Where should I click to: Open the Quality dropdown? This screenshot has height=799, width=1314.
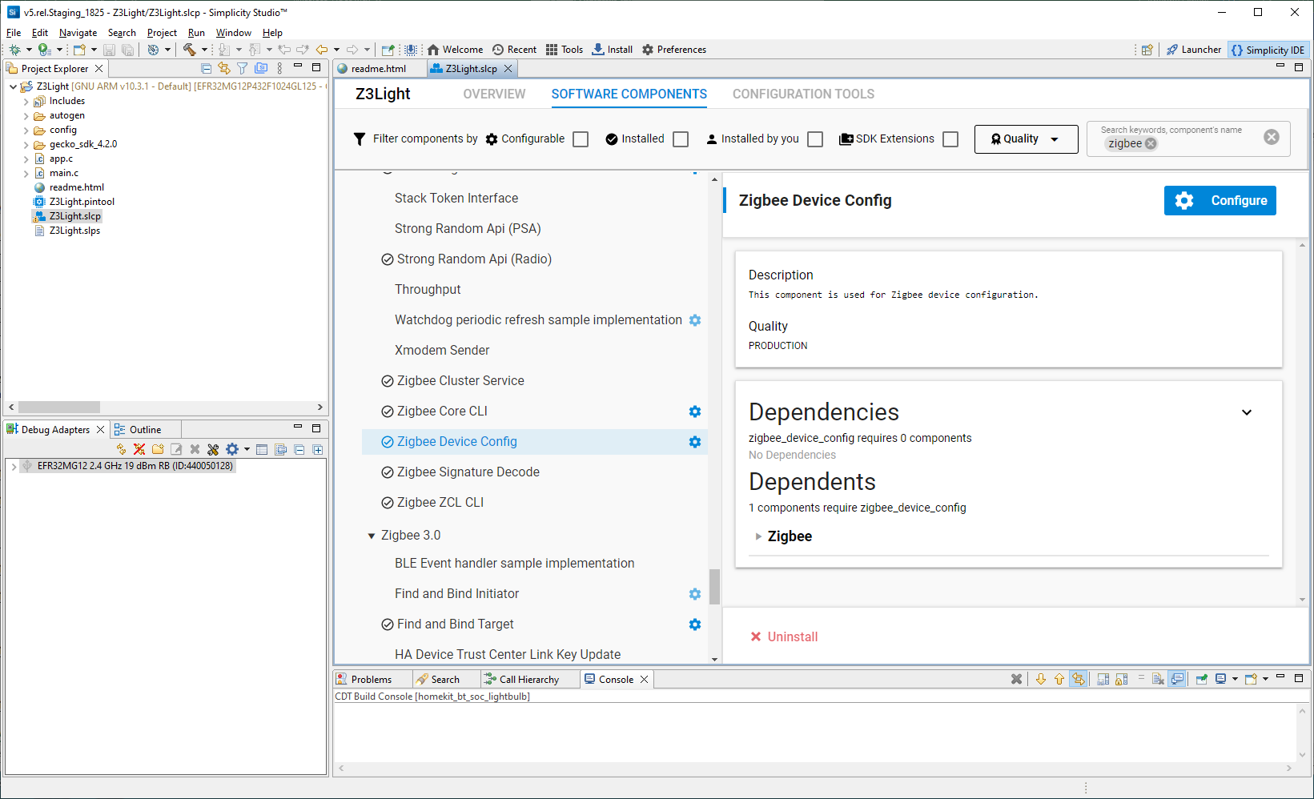click(1026, 139)
